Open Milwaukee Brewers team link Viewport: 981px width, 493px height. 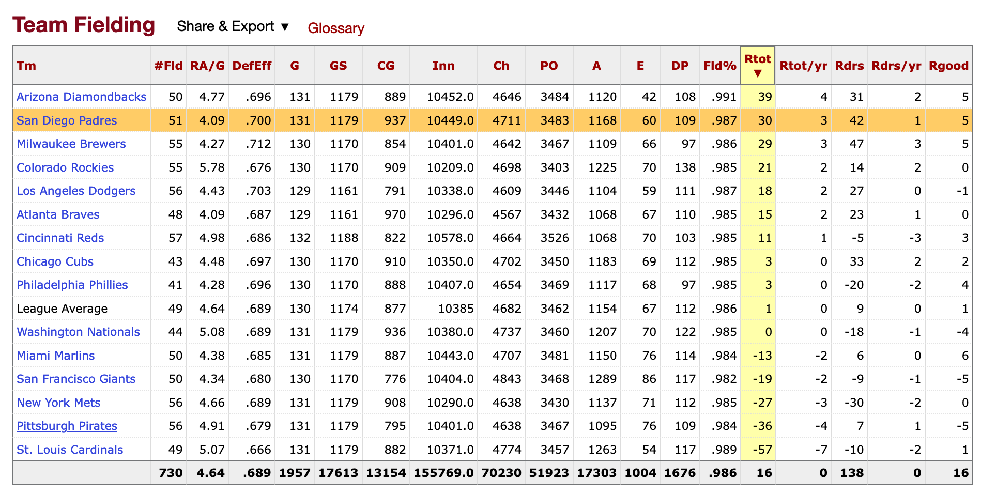pyautogui.click(x=71, y=144)
